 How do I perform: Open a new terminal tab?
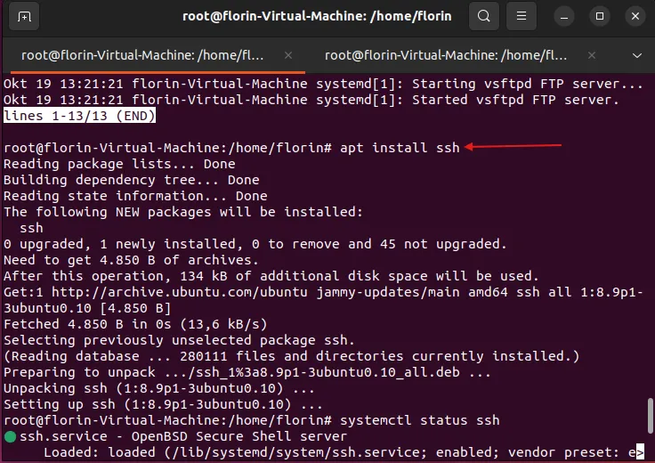coord(24,16)
